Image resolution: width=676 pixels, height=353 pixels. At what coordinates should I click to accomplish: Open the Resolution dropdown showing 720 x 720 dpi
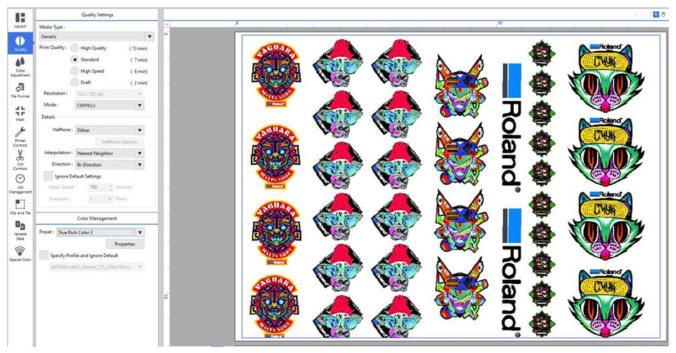click(x=109, y=93)
